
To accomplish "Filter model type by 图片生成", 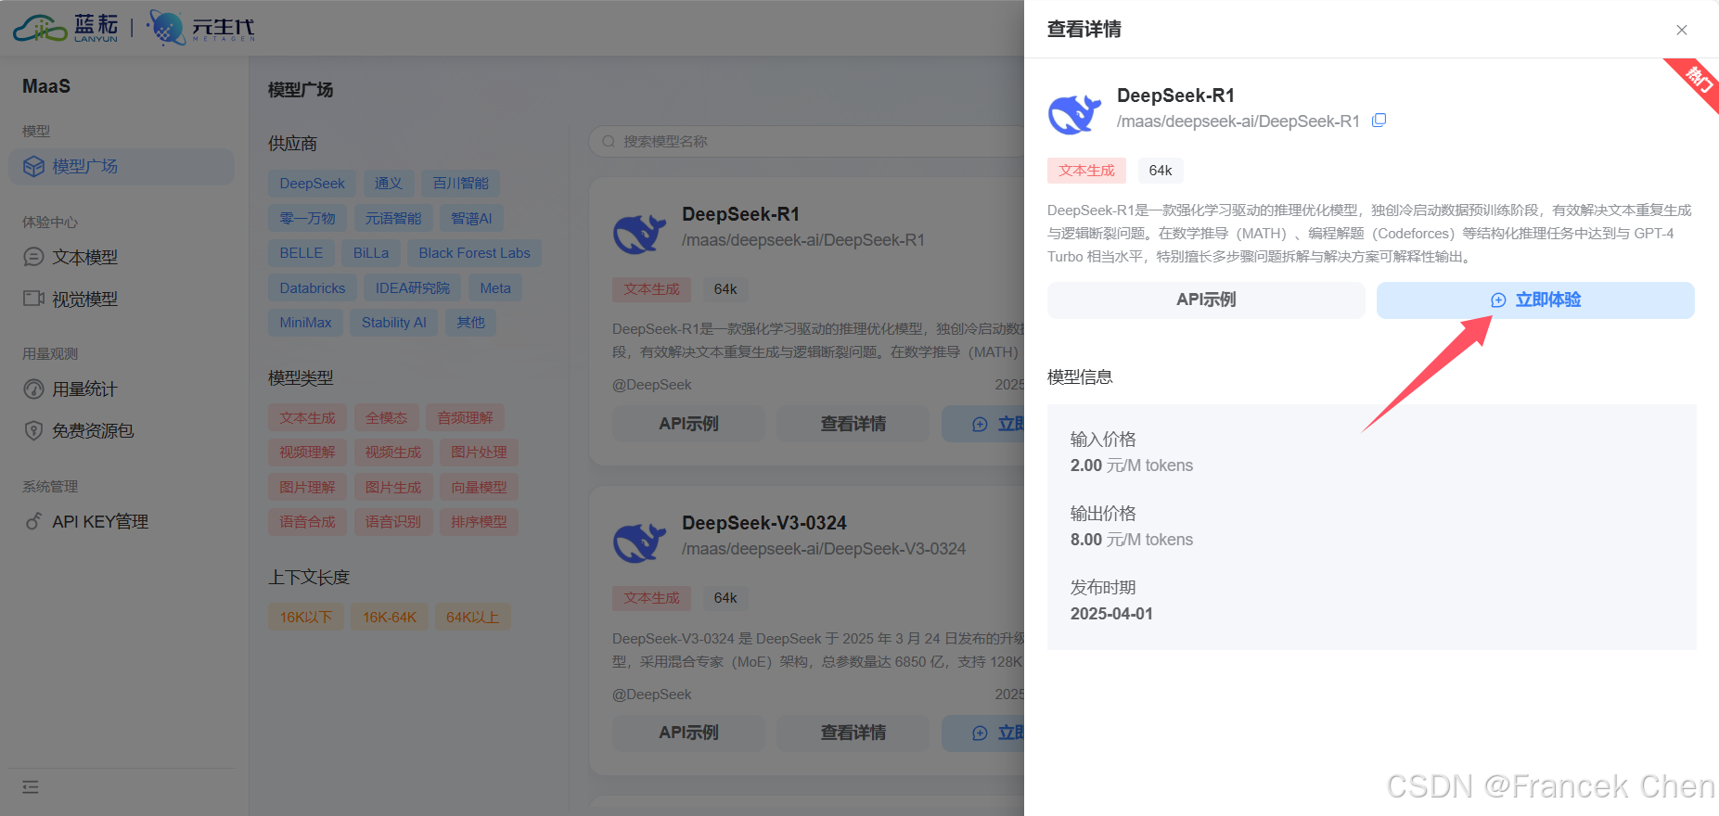I will click(x=393, y=488).
